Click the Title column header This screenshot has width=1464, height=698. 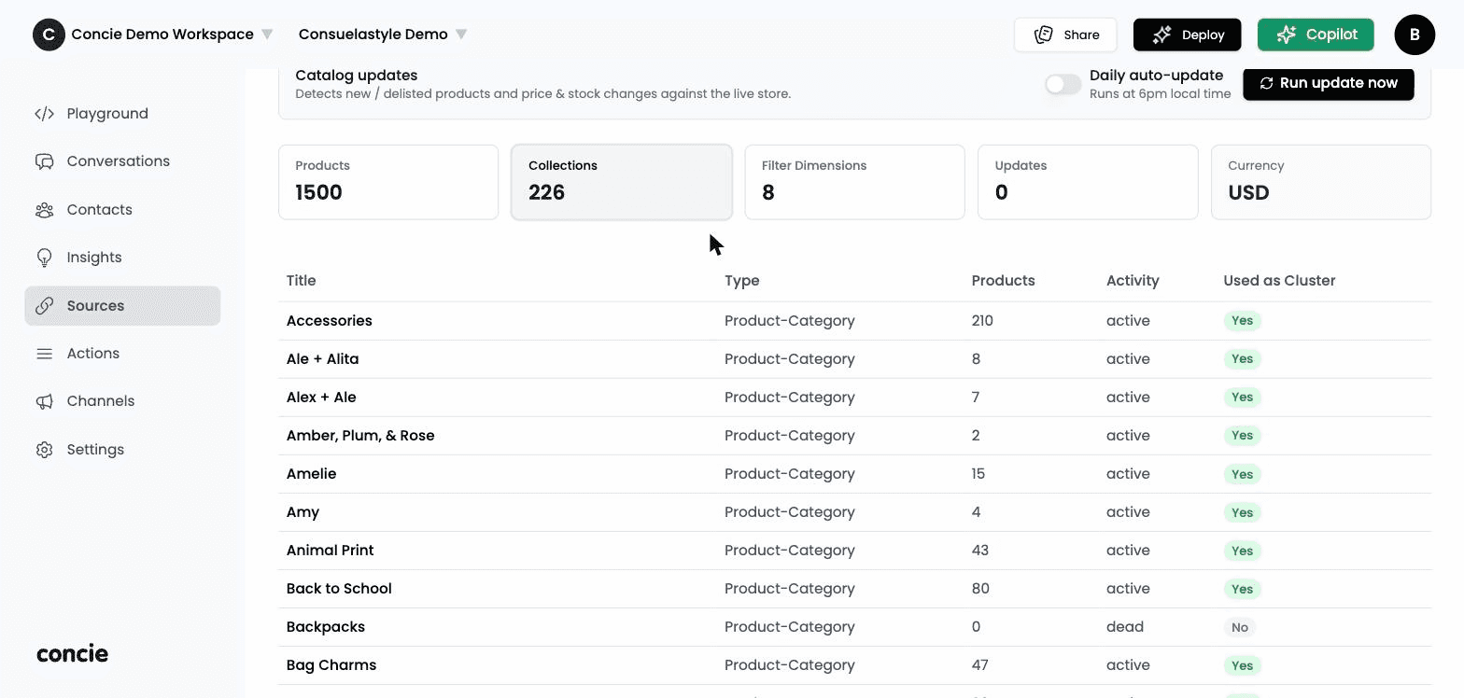coord(302,281)
